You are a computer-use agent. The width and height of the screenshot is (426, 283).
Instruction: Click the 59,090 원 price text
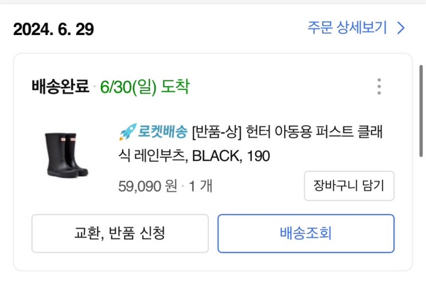[147, 186]
